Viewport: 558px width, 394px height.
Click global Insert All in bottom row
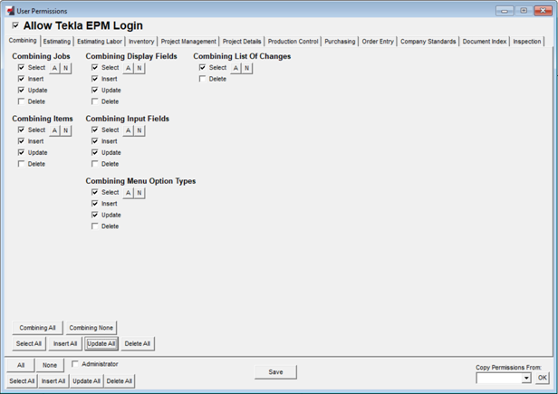point(53,381)
